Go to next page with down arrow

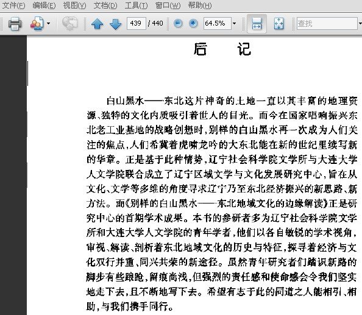tap(115, 24)
